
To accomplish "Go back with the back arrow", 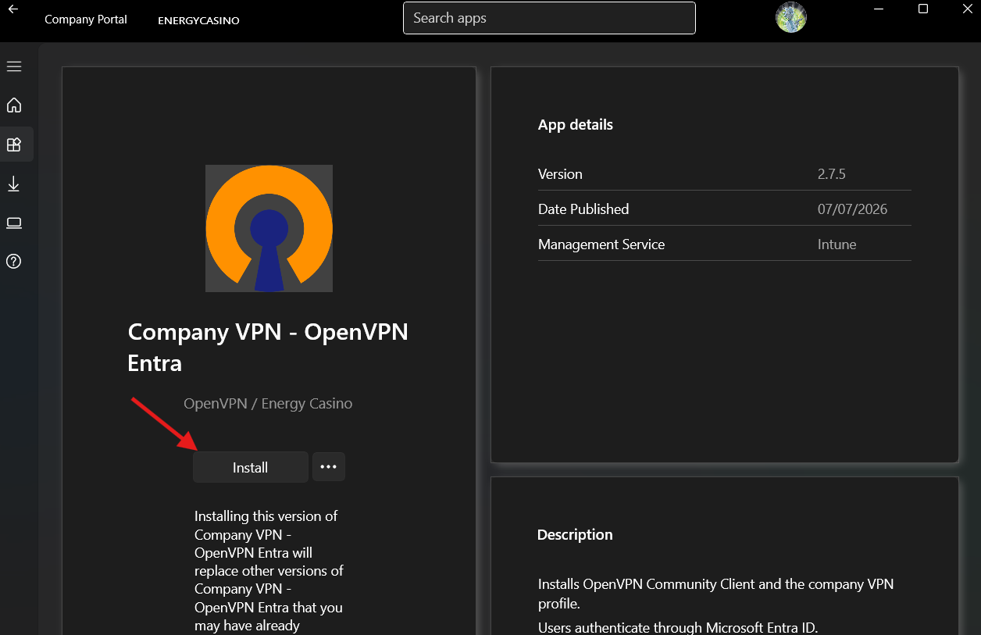I will click(13, 9).
